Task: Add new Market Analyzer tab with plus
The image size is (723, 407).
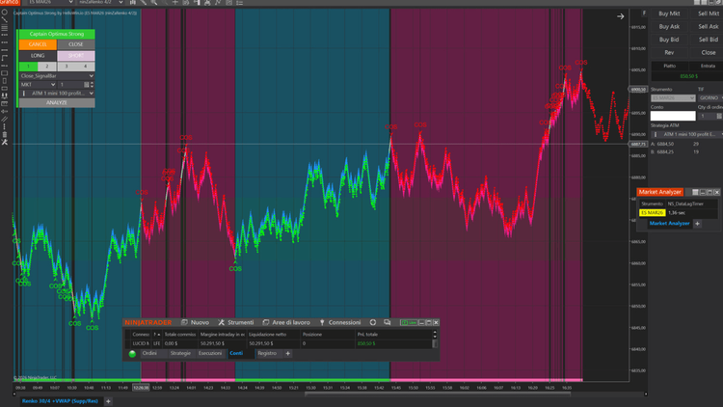Action: tap(698, 223)
